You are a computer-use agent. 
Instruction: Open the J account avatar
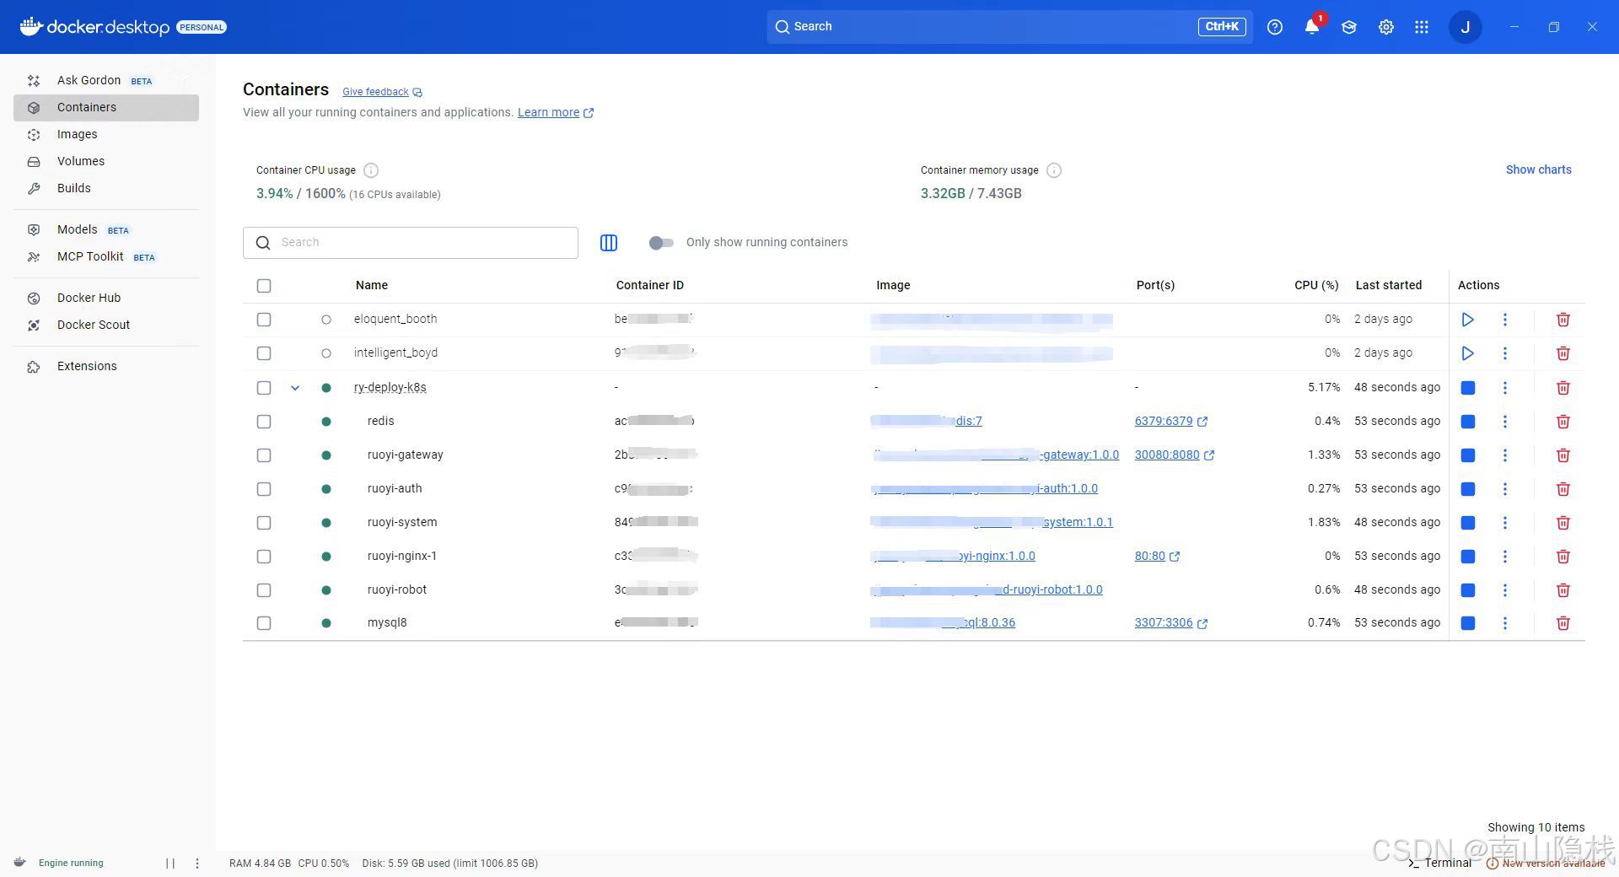tap(1466, 27)
